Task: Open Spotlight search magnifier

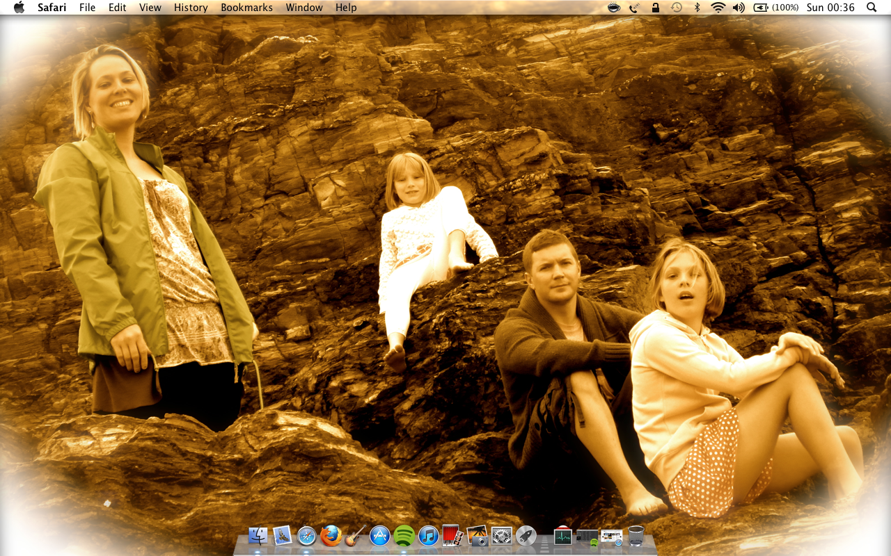Action: pyautogui.click(x=872, y=8)
